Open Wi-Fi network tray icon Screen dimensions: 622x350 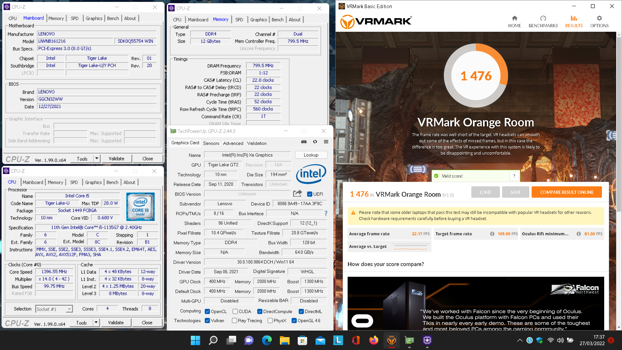pos(550,340)
